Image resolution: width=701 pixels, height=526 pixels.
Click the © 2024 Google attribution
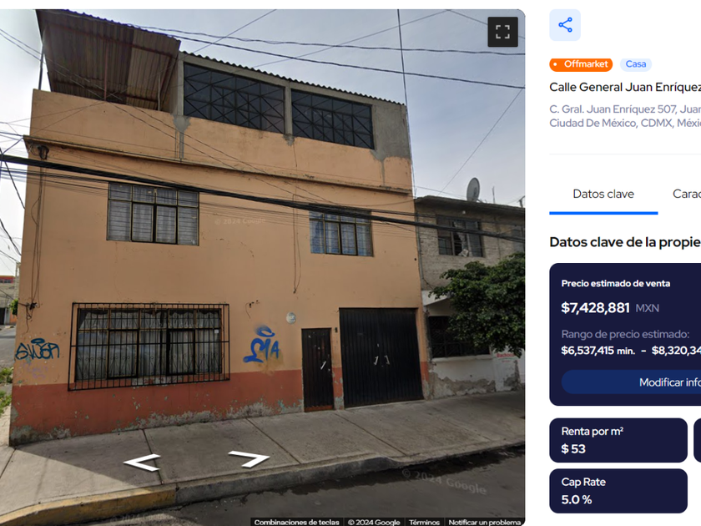[x=374, y=522]
